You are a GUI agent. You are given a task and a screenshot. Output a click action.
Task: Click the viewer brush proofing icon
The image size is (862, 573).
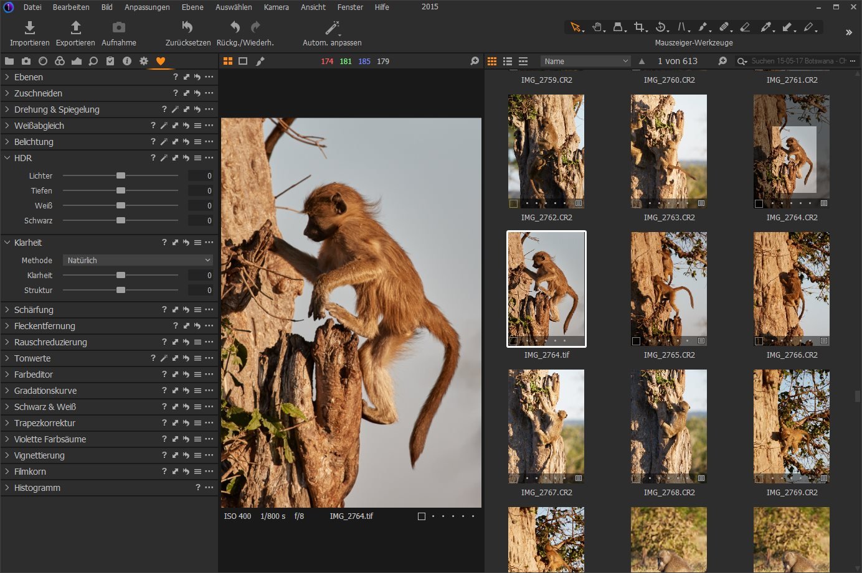point(260,61)
